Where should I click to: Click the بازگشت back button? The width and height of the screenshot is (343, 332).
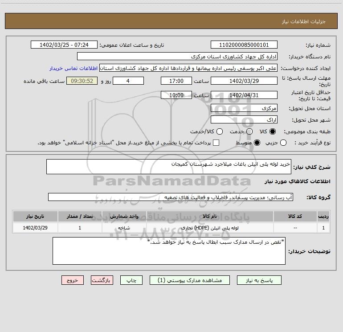pos(102,280)
